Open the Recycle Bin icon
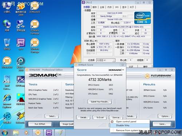The height and width of the screenshot is (136, 182). tap(7, 44)
